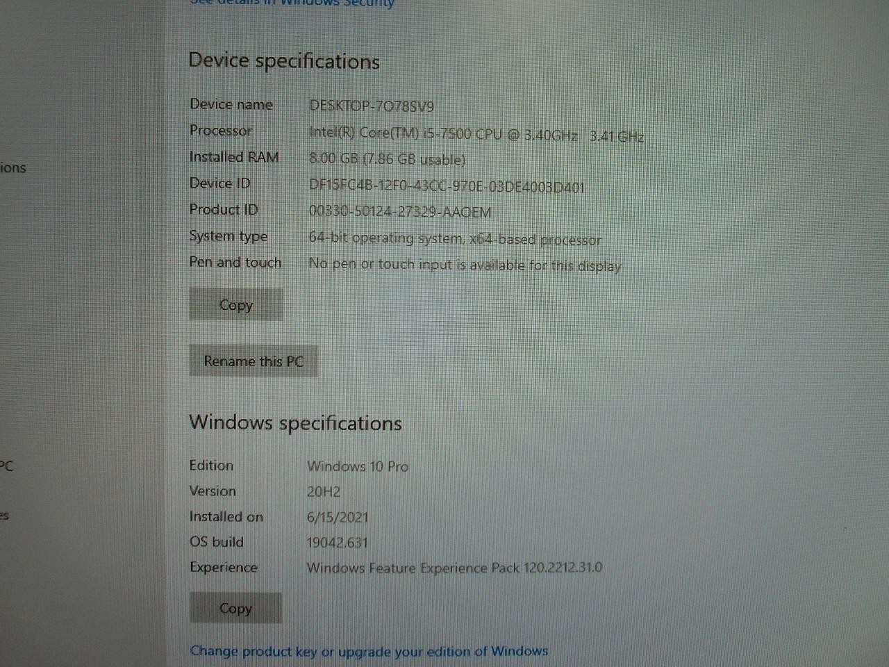Click the Edition label
Viewport: 889px width, 667px height.
coord(211,466)
